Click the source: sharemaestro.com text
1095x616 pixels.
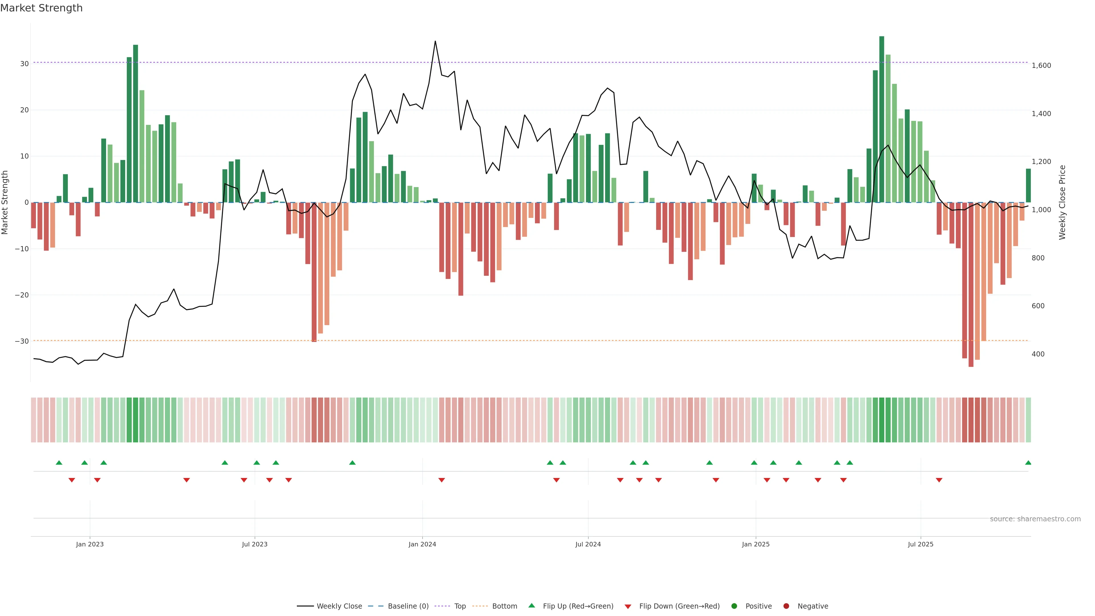click(x=1035, y=519)
